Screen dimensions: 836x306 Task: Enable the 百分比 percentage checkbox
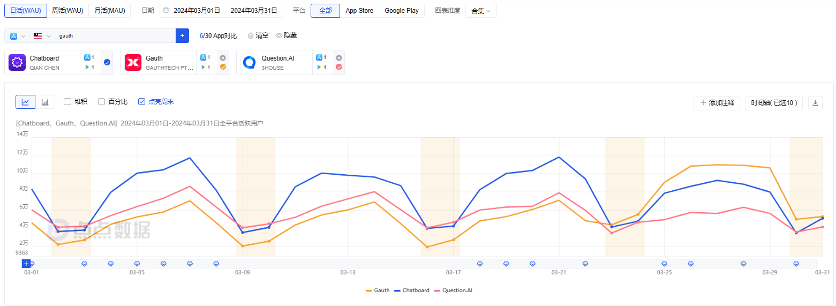(x=101, y=102)
